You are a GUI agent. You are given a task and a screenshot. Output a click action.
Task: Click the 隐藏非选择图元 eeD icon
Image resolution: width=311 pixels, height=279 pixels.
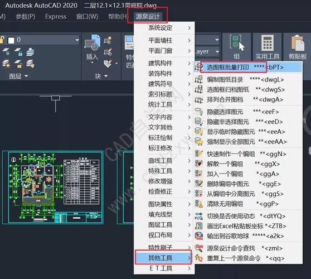click(x=198, y=122)
